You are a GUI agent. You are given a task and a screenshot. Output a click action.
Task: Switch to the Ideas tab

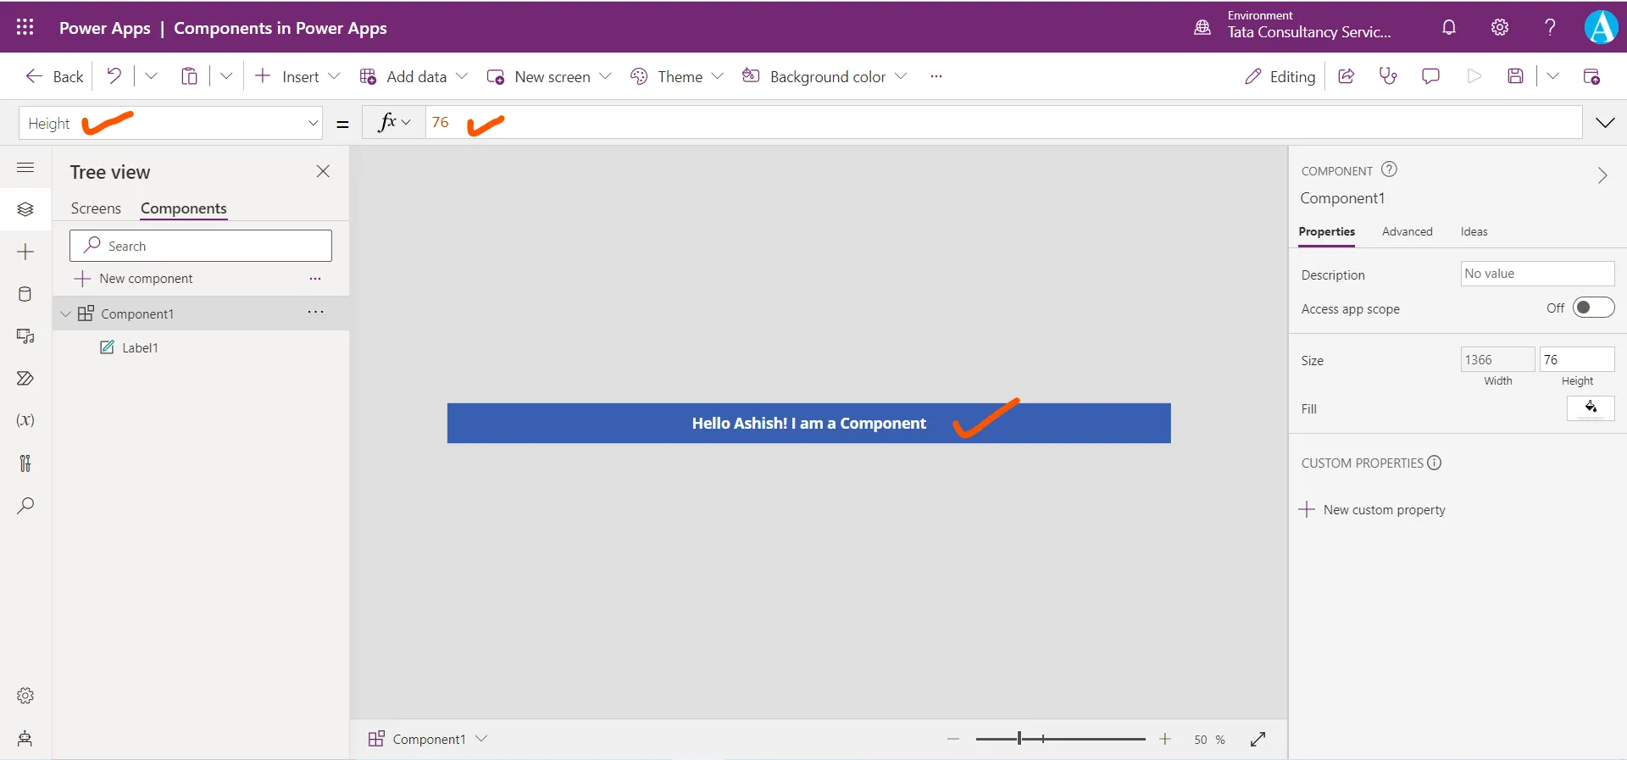(1474, 231)
